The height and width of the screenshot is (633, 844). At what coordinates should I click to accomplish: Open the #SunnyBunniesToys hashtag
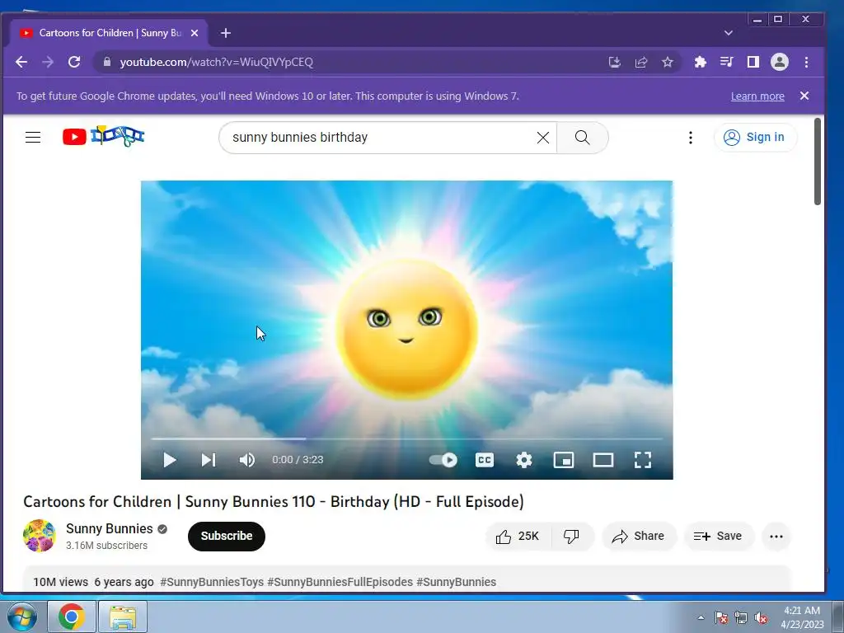[212, 582]
